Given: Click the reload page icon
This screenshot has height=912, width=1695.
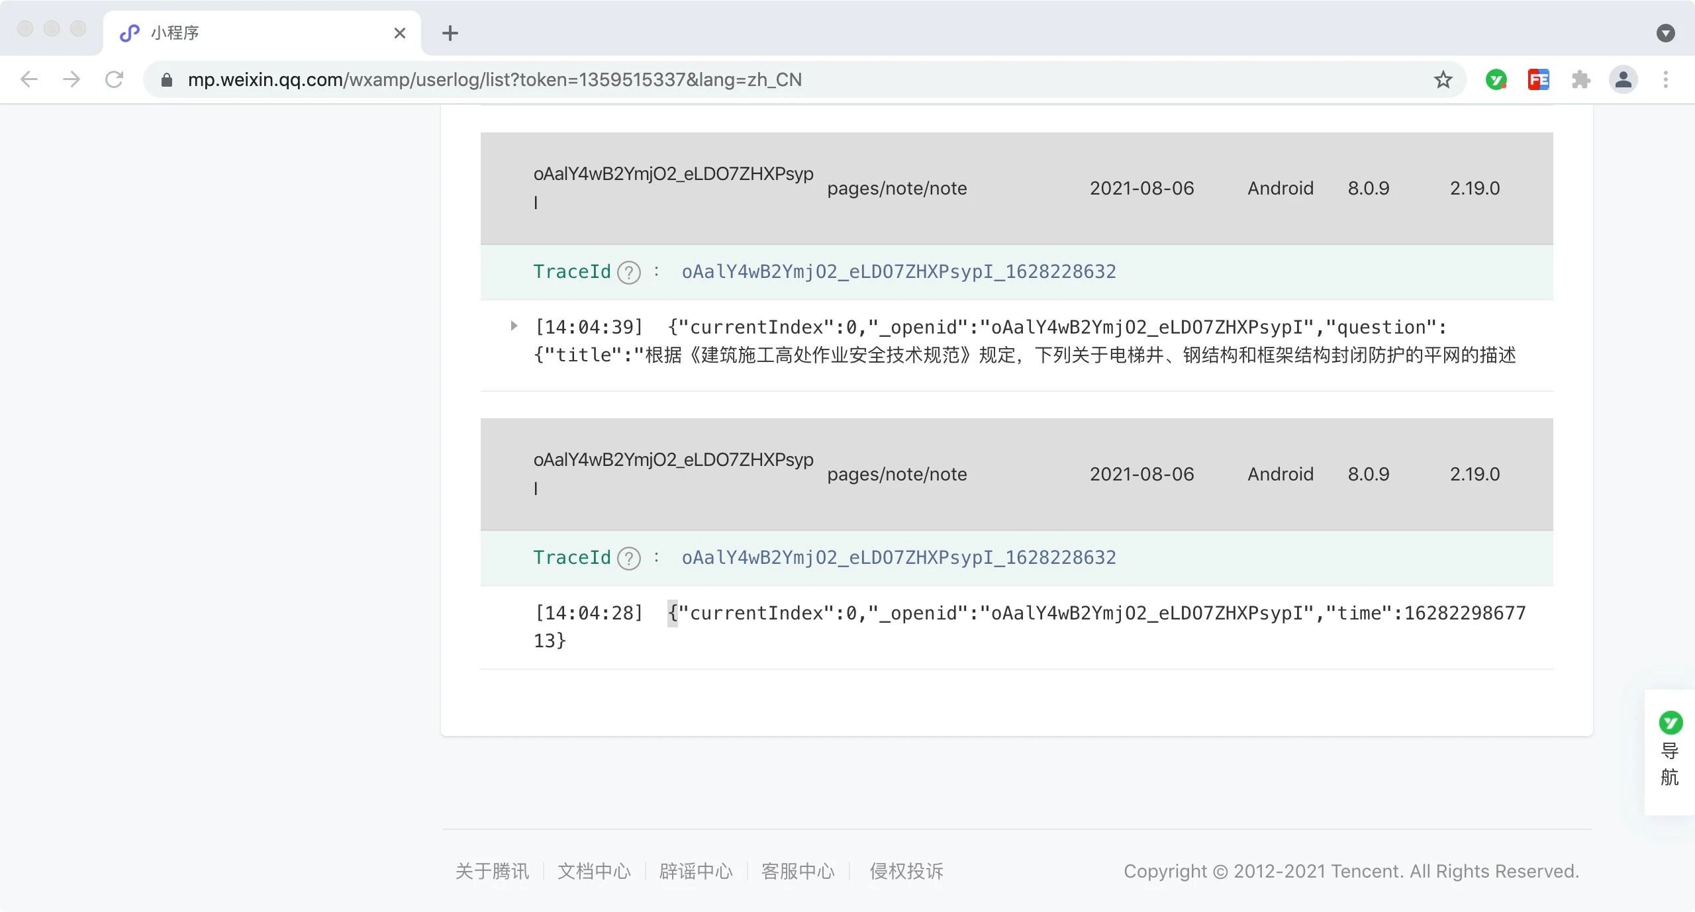Looking at the screenshot, I should [114, 79].
